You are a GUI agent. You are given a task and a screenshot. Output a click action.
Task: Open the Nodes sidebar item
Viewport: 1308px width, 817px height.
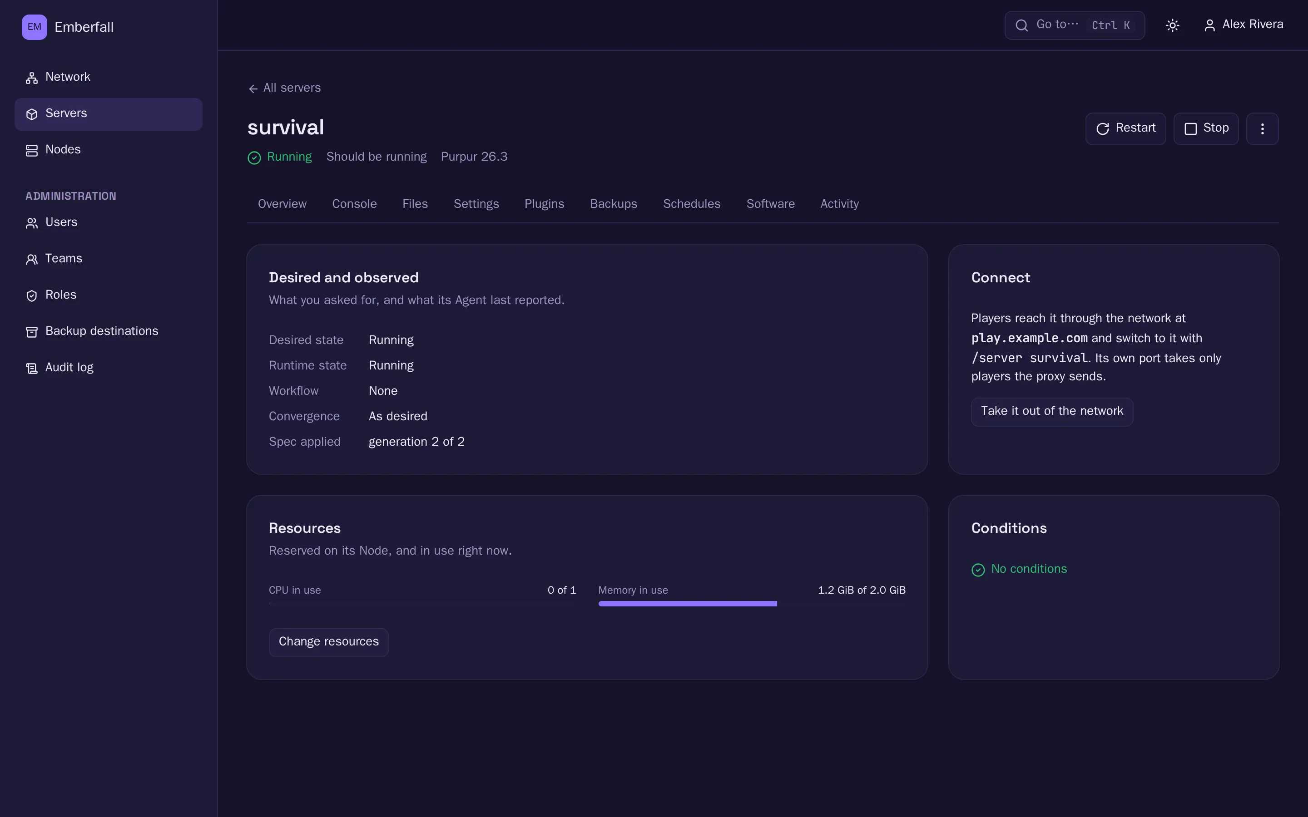[x=108, y=150]
